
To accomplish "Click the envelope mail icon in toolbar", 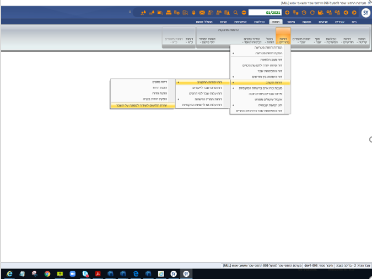I will 202,13.
